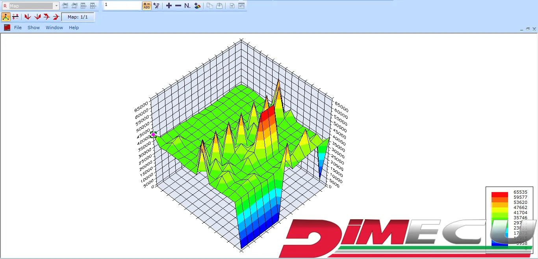Click the percentage change icon
Screen dimensions: 538x259
pyautogui.click(x=156, y=6)
